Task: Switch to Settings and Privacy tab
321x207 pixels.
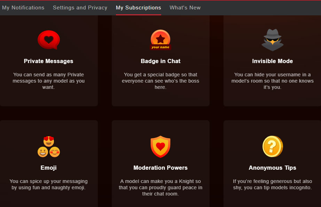Action: [80, 8]
